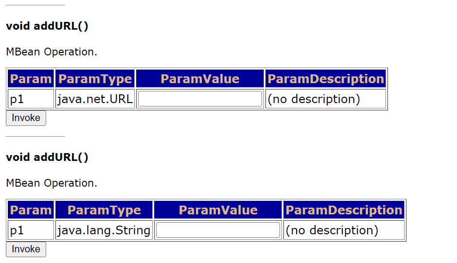Screen dimensions: 457x263
Task: Click the ParamType header above java.lang.String
Action: pyautogui.click(x=104, y=210)
